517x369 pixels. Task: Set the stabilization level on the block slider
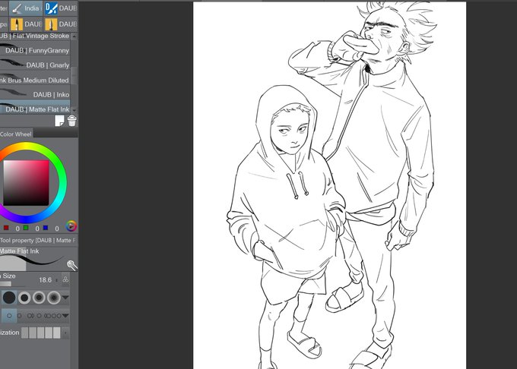pos(41,333)
